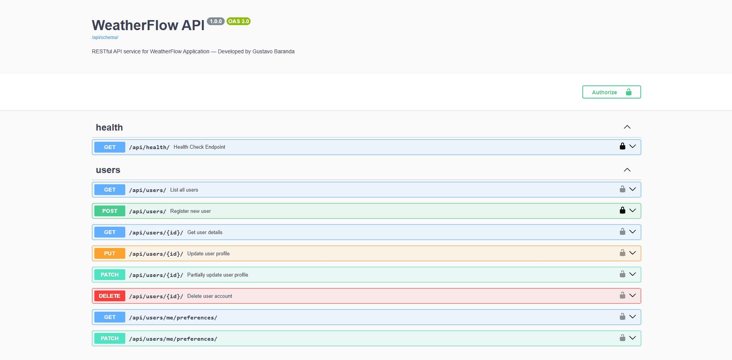Screen dimensions: 732x360
Task: Click the PATCH badge for /api/users/me/preferences/
Action: [x=110, y=338]
